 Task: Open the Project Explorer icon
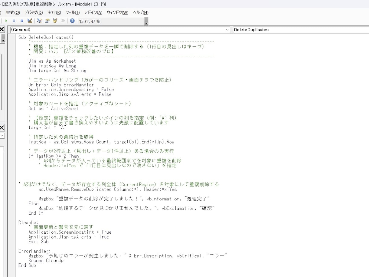[x=39, y=21]
